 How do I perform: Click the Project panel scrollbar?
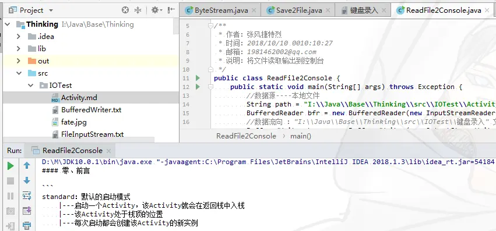tap(177, 27)
